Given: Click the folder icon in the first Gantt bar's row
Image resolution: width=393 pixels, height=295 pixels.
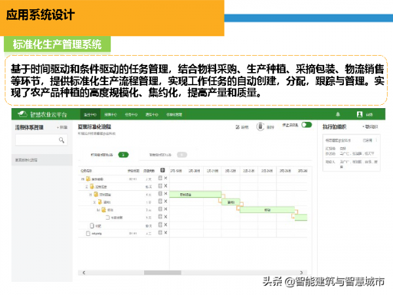Looking at the screenshot, I should 96,195.
